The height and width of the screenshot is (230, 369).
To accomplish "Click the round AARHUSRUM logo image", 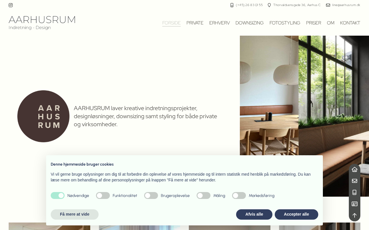I will 43,116.
